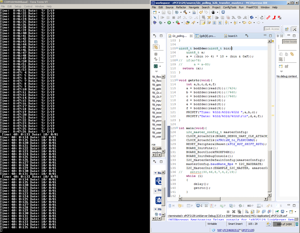The height and width of the screenshot is (233, 300).
Task: Click the Save icon in the toolbar
Action: tap(164, 12)
